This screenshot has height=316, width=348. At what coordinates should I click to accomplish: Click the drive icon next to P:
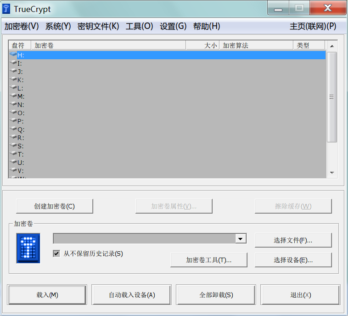coord(13,121)
